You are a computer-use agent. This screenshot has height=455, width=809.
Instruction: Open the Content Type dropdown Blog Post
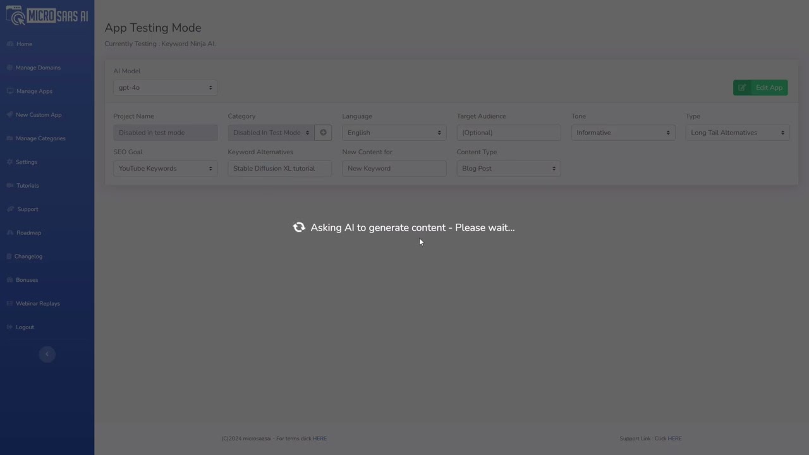click(509, 169)
